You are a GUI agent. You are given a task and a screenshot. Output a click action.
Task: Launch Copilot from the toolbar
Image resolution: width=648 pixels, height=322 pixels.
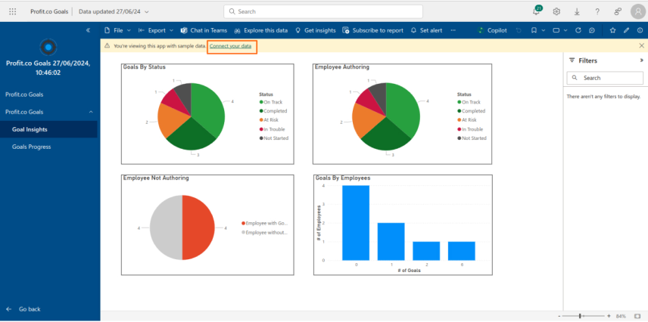point(492,30)
